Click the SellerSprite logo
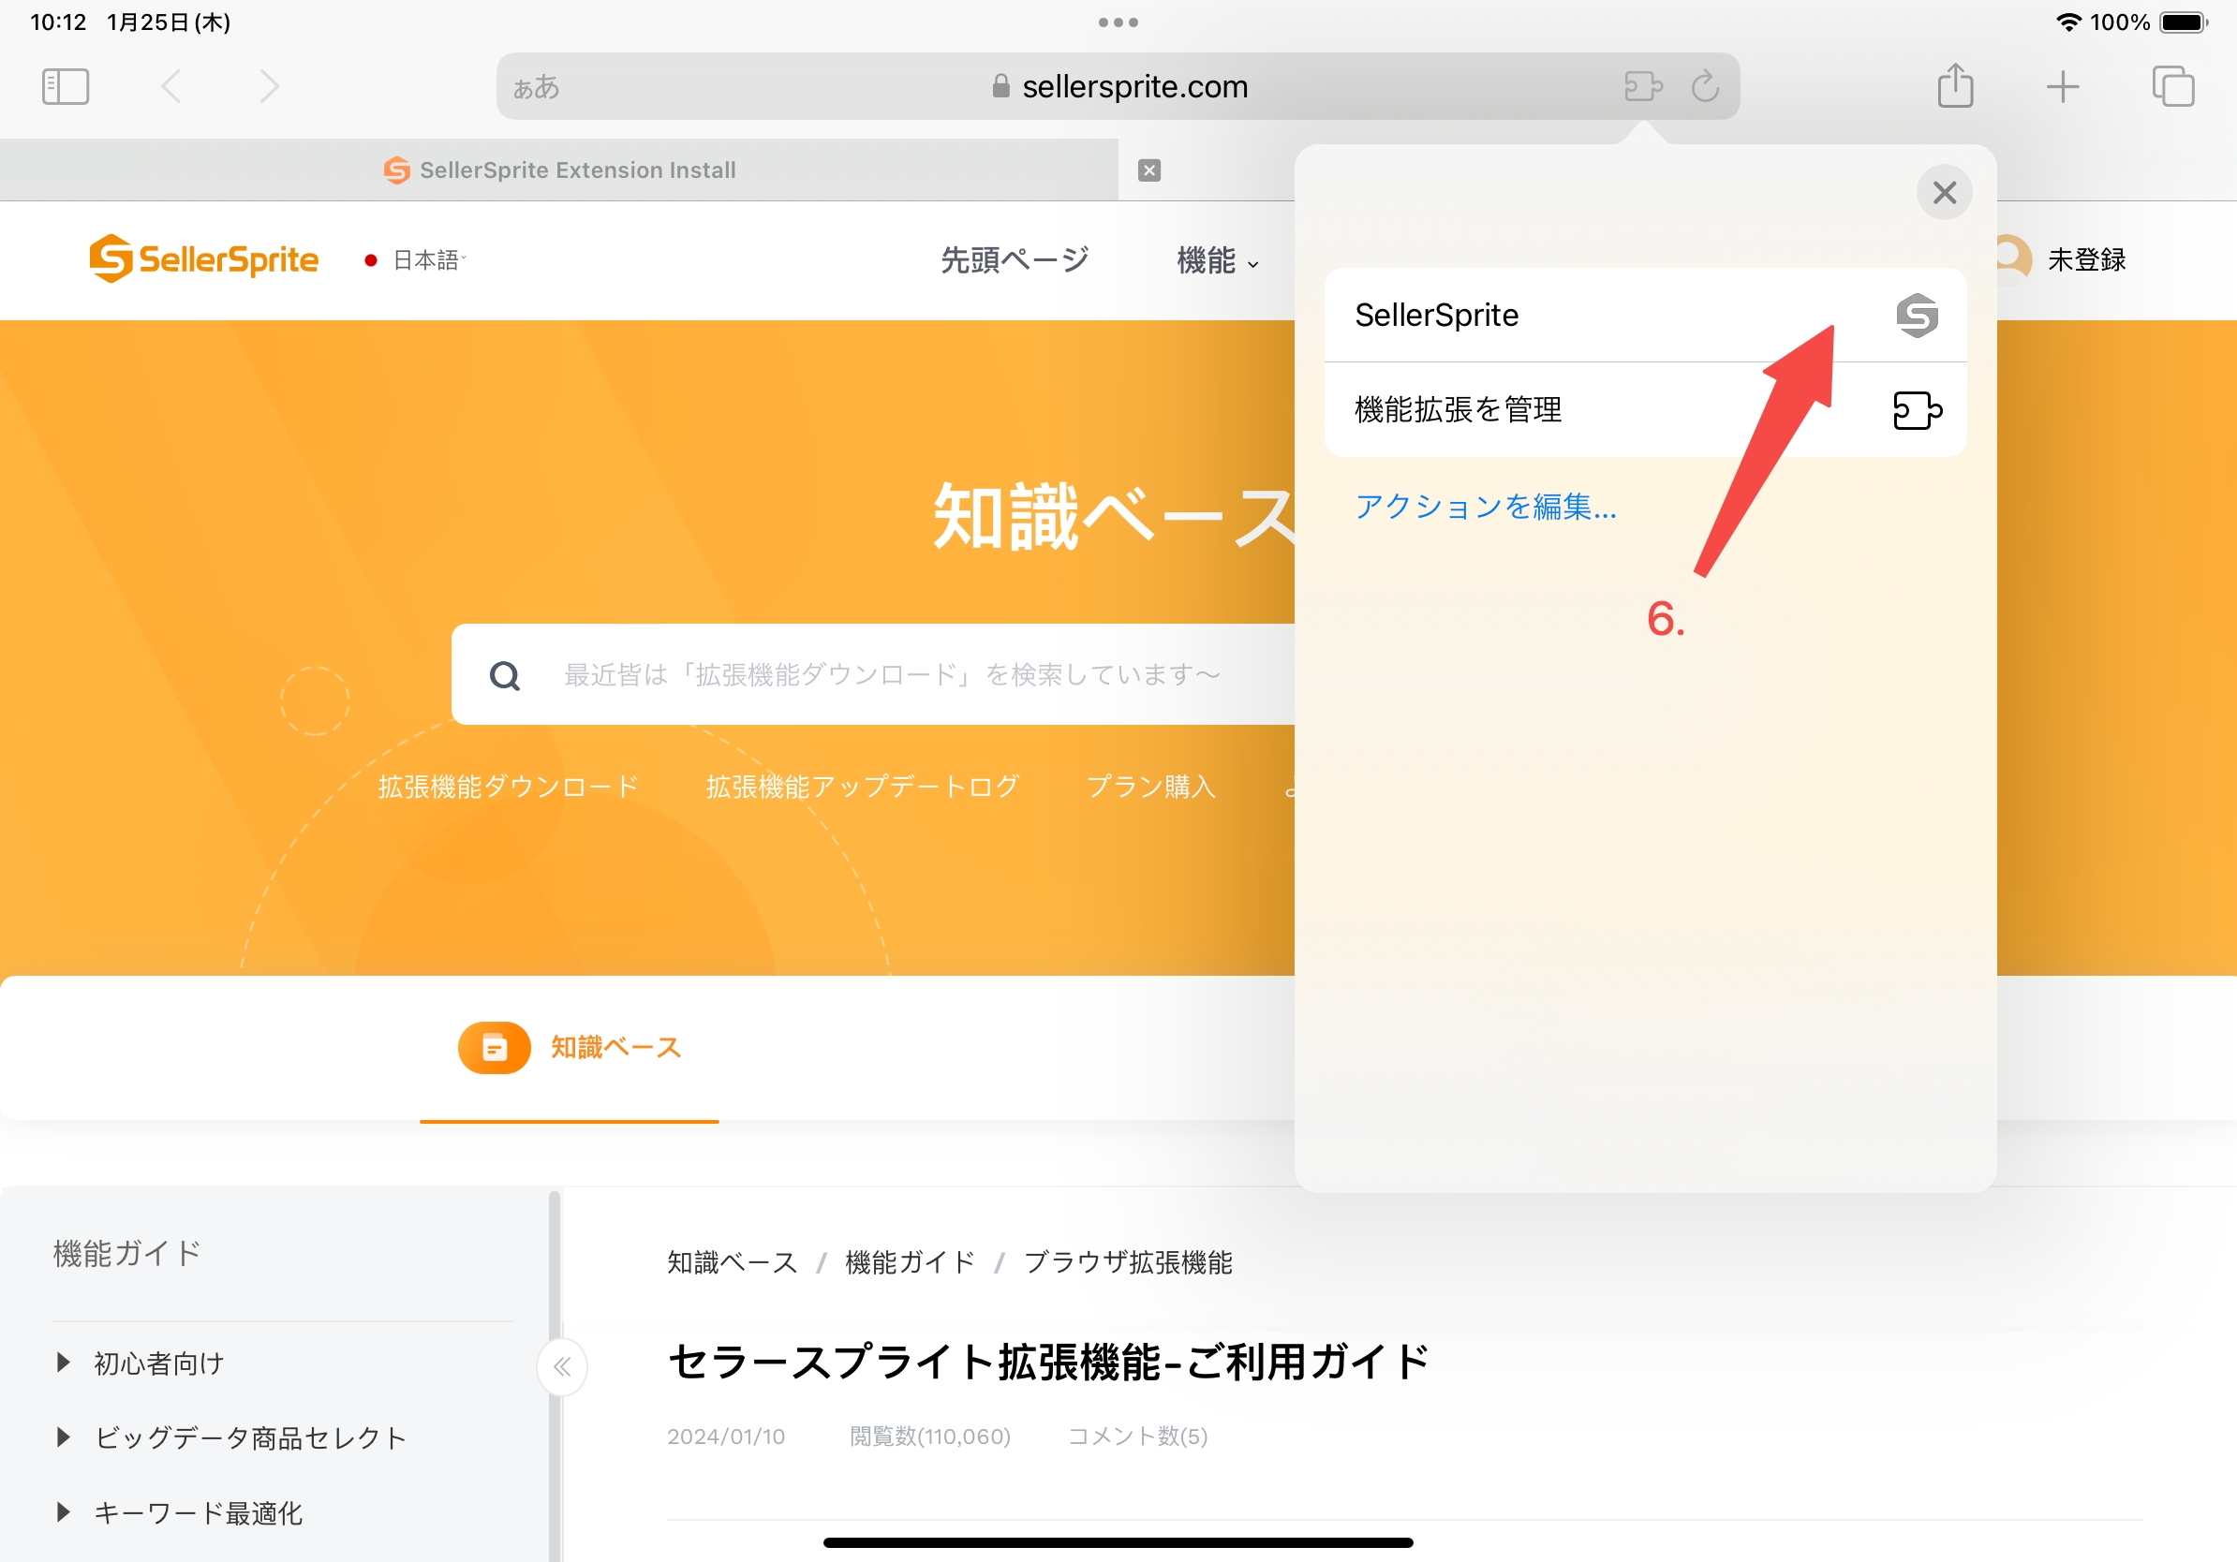Image resolution: width=2237 pixels, height=1562 pixels. (x=203, y=259)
